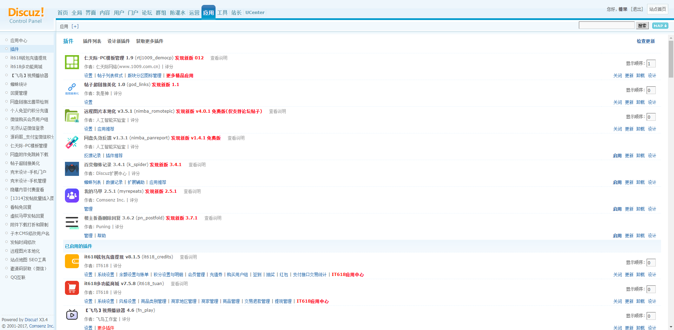
Task: Open the MAP dropdown button
Action: point(660,26)
